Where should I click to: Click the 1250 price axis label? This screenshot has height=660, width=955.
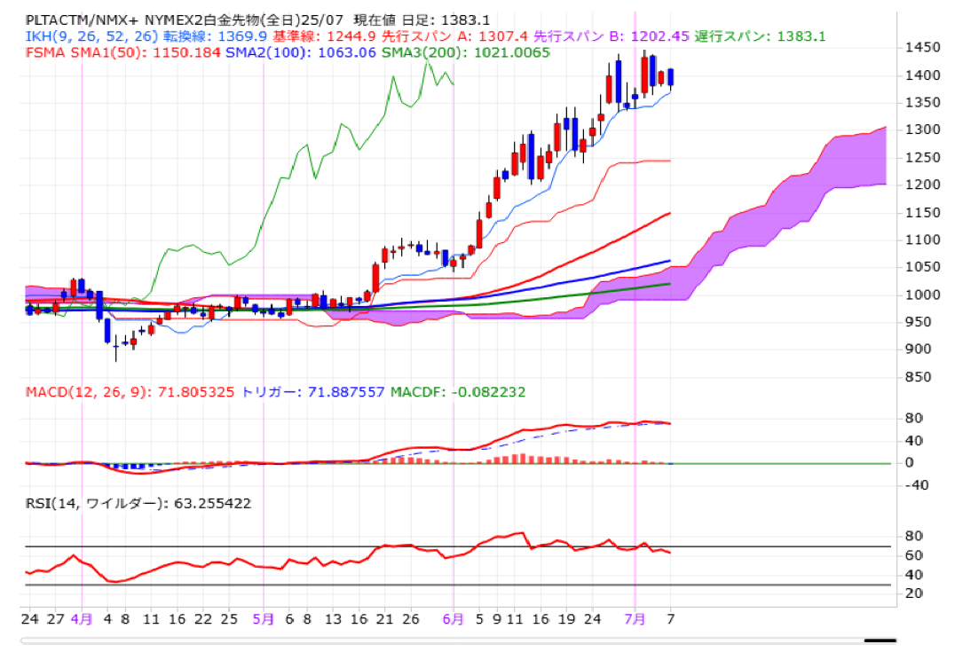click(x=923, y=158)
